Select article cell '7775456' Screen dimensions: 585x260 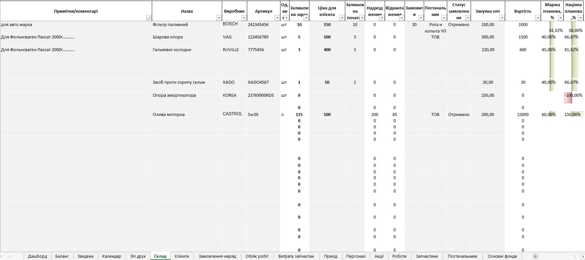tap(264, 62)
